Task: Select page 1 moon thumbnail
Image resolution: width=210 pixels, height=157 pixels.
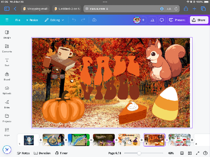Action: point(28,140)
